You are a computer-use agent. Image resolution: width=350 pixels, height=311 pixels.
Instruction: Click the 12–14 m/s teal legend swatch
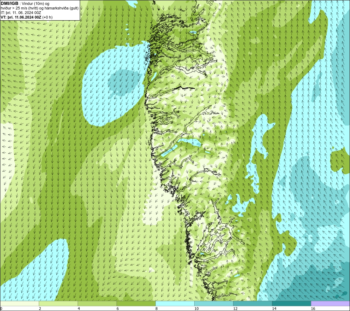252,303
